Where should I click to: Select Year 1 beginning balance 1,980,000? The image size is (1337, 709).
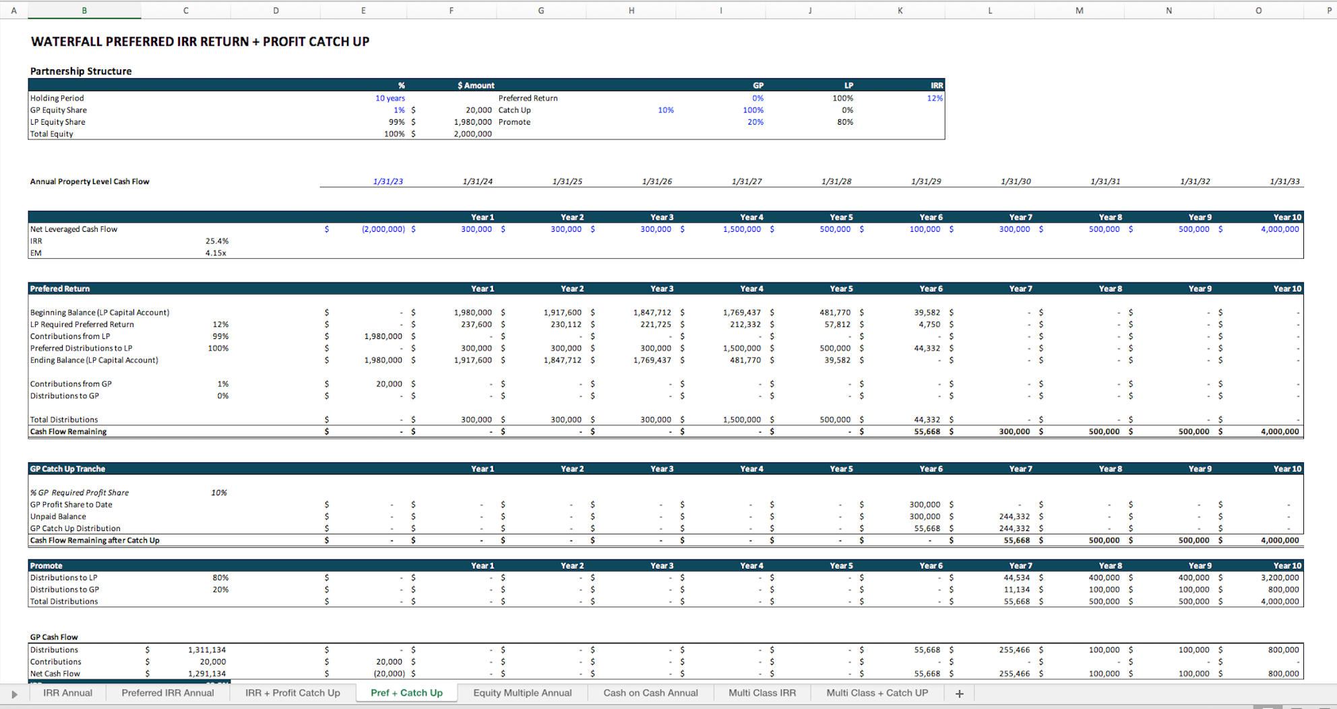pyautogui.click(x=472, y=313)
